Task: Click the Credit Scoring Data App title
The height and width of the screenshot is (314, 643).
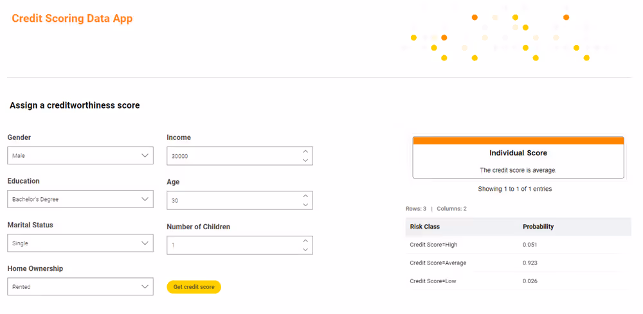Action: pos(72,19)
